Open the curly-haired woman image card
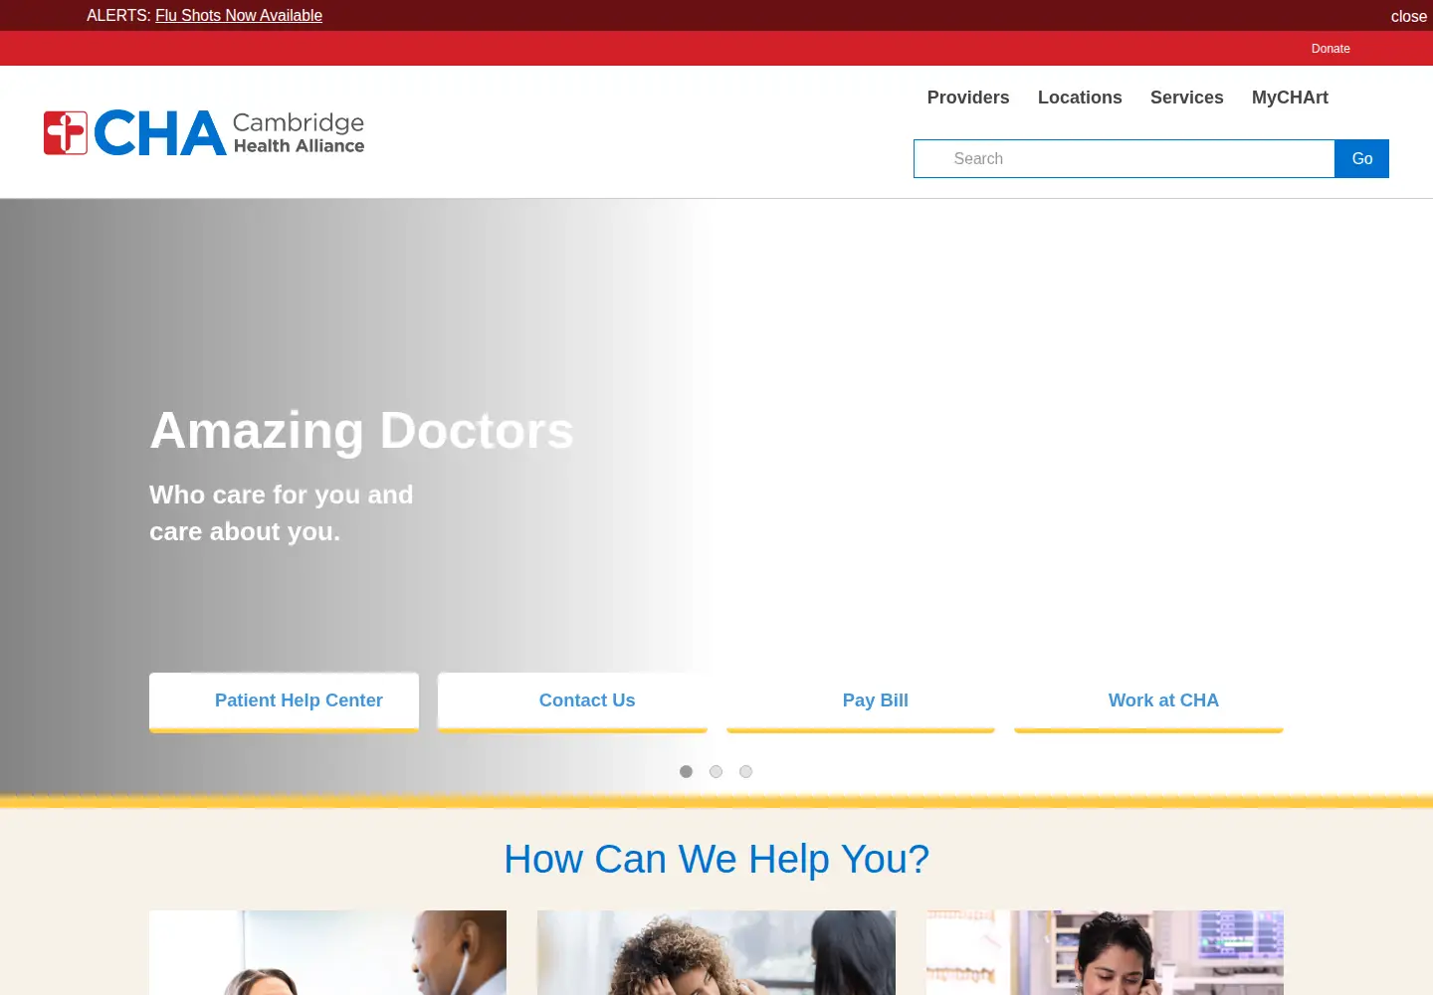Screen dimensions: 1433x995 coord(716,952)
